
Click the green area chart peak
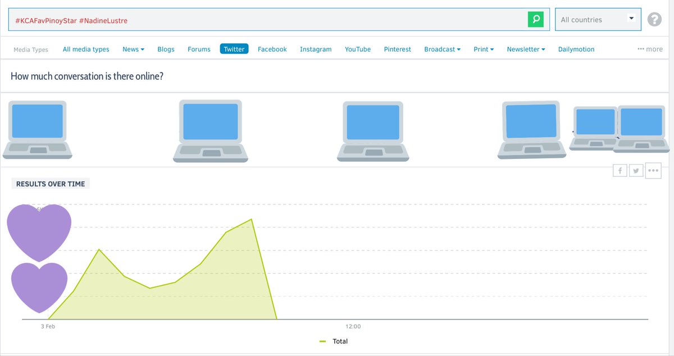[252, 220]
